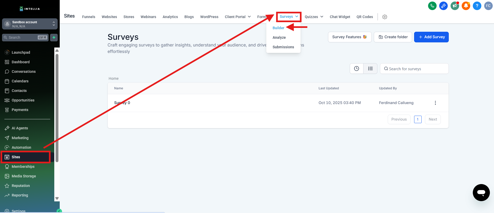Viewport: 494px width, 213px height.
Task: Open the orange notifications bell
Action: pos(466,6)
